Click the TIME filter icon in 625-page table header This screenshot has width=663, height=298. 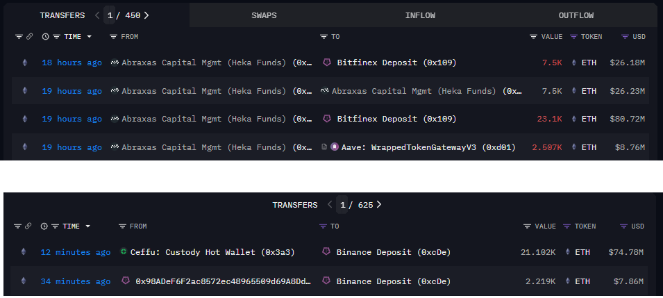pyautogui.click(x=55, y=226)
